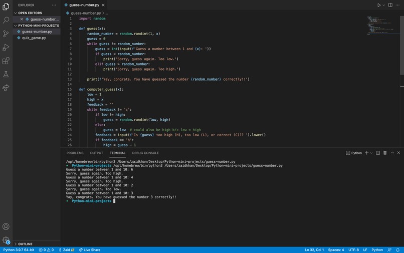
Task: Switch to the Debug Console tab
Action: [x=145, y=153]
